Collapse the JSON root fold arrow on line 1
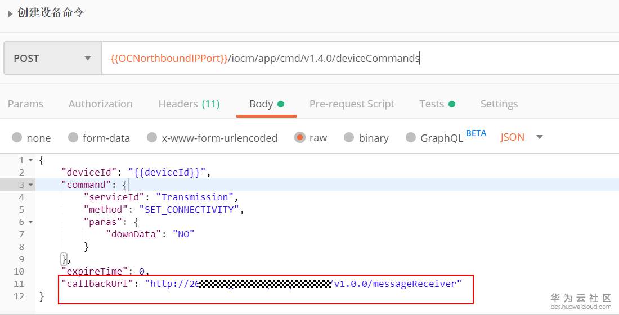The height and width of the screenshot is (315, 619). point(31,160)
